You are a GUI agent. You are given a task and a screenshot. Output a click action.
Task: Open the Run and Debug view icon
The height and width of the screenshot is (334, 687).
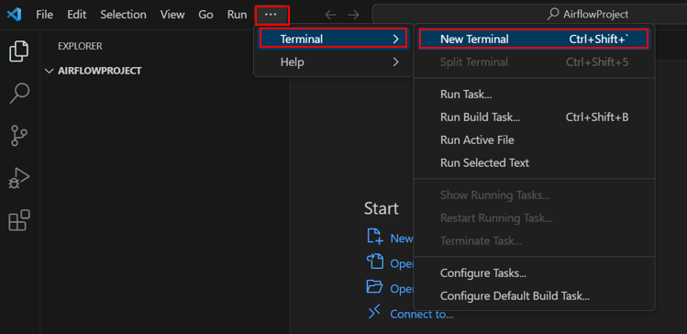(19, 178)
